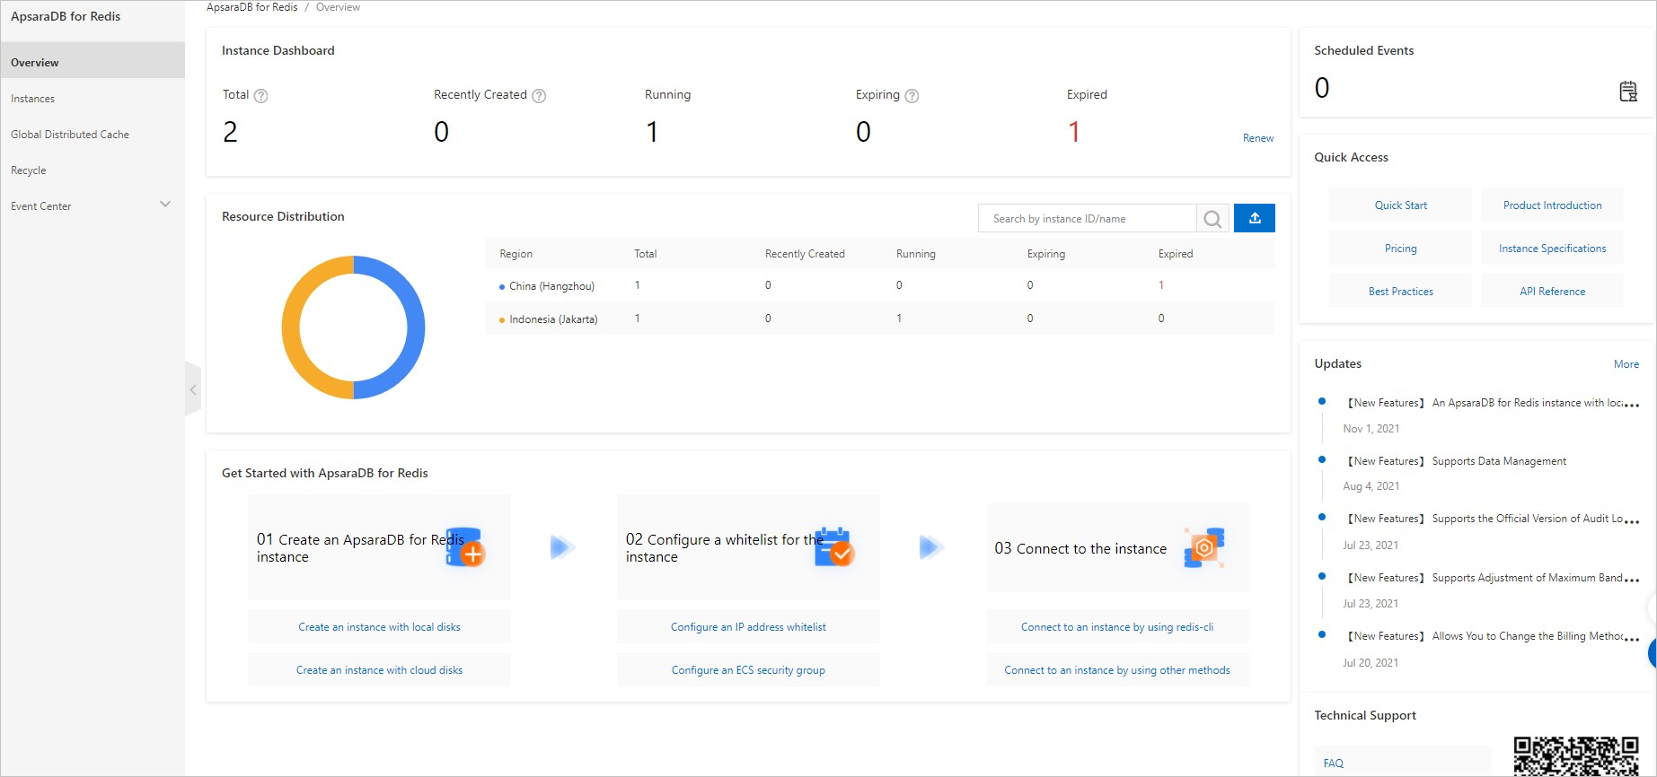The image size is (1657, 777).
Task: Open Best Practices
Action: [1400, 292]
